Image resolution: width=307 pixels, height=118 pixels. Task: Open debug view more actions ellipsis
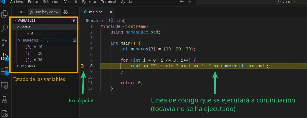click(73, 12)
